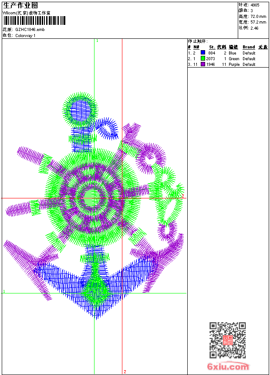
Task: Click the color count value '3'
Action: (252, 11)
